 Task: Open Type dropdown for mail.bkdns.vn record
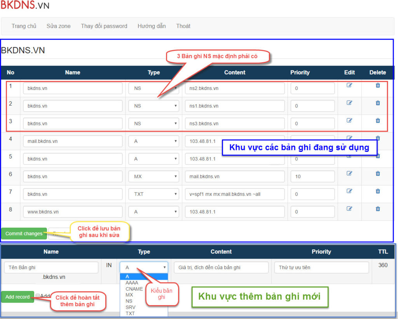pos(154,141)
